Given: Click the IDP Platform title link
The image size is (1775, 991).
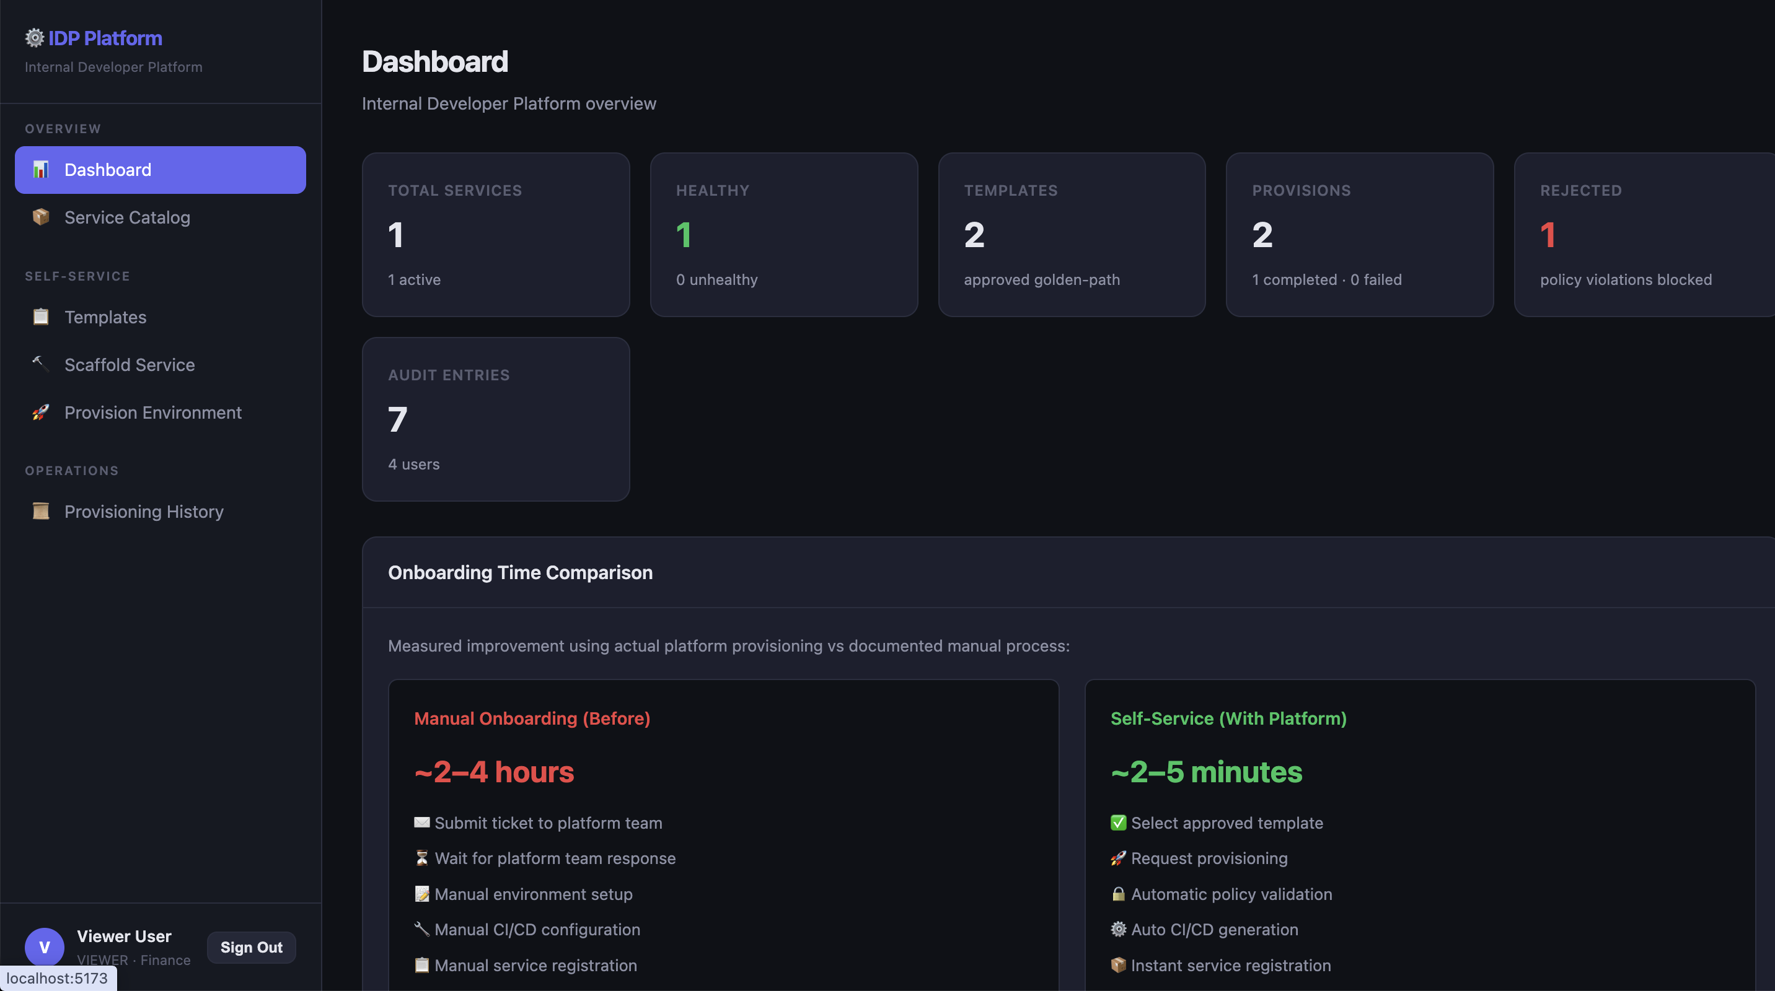Looking at the screenshot, I should pyautogui.click(x=105, y=38).
